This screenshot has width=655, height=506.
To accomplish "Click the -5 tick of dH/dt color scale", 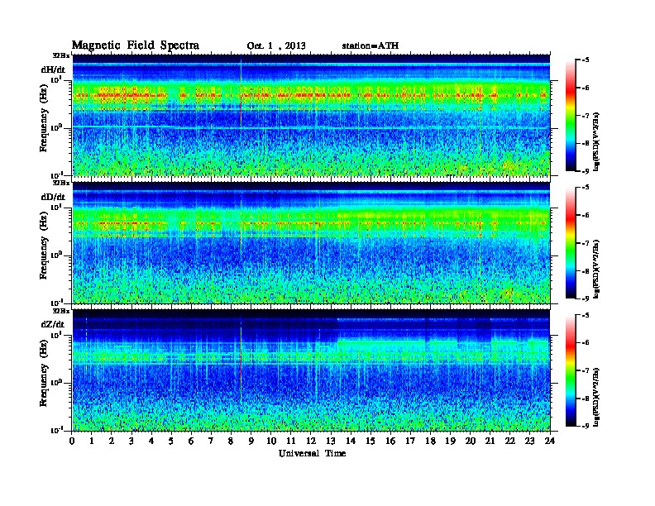I will pyautogui.click(x=586, y=60).
